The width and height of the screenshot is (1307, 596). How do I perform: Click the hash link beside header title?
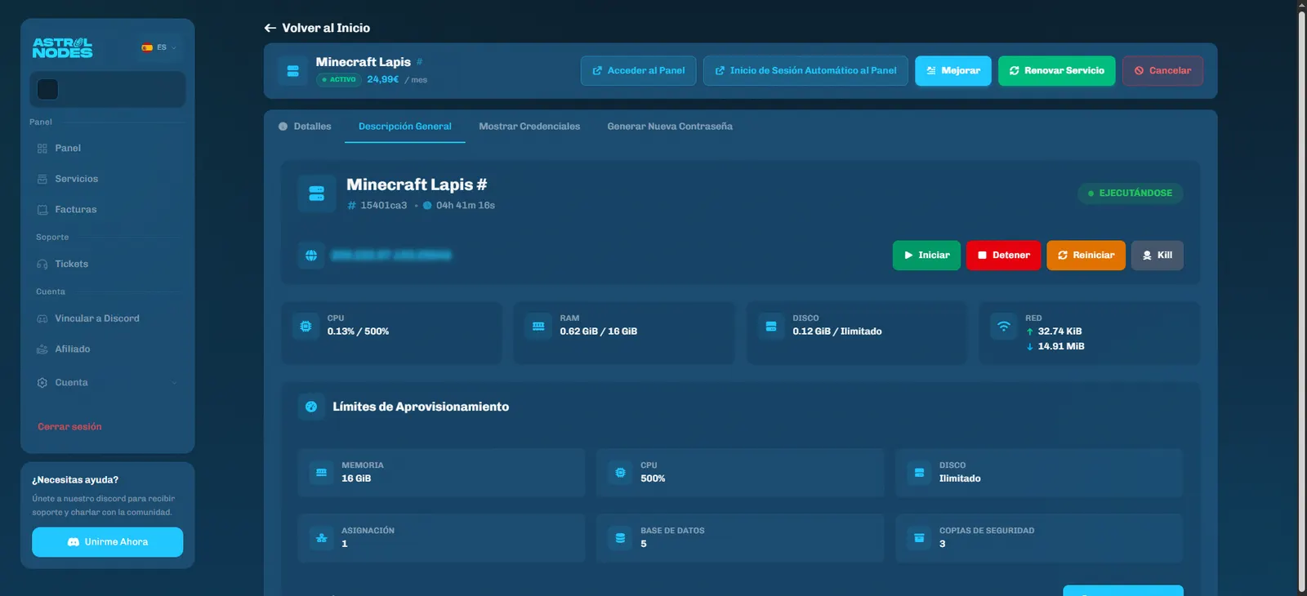tap(419, 62)
